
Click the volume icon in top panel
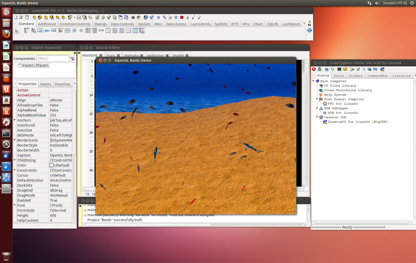pos(377,3)
